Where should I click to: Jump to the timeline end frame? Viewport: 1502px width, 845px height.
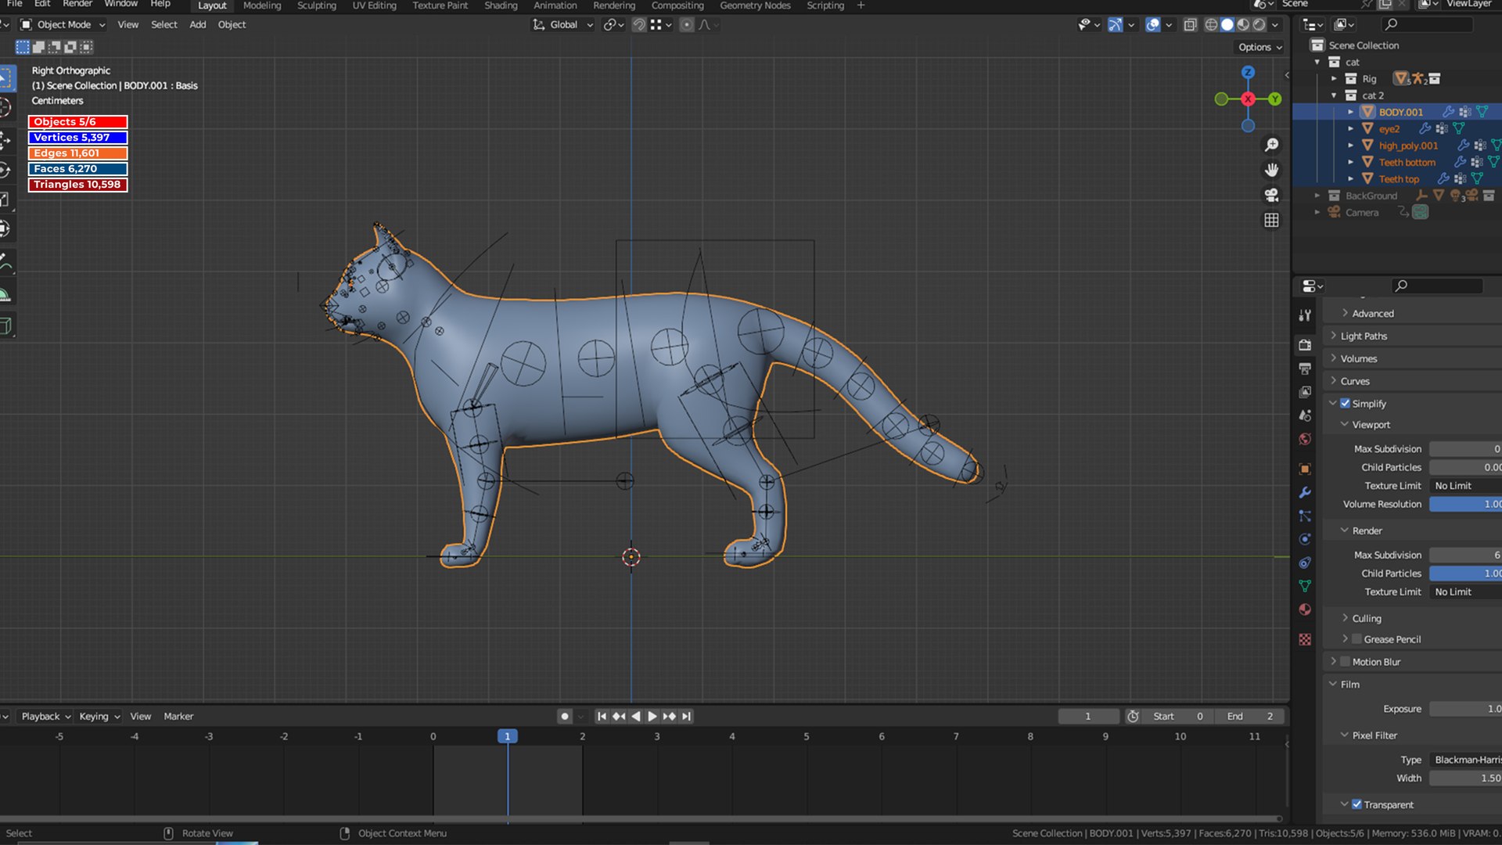(x=686, y=717)
